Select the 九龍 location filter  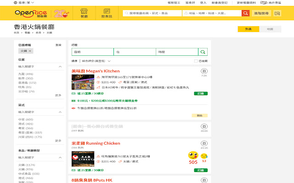tap(22, 74)
